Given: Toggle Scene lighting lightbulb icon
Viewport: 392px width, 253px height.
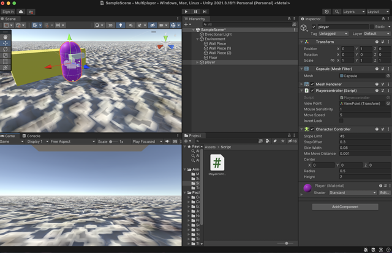Looking at the screenshot, I should click(x=120, y=25).
